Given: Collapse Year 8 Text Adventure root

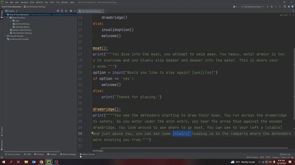Looking at the screenshot, I should [x=5, y=15].
